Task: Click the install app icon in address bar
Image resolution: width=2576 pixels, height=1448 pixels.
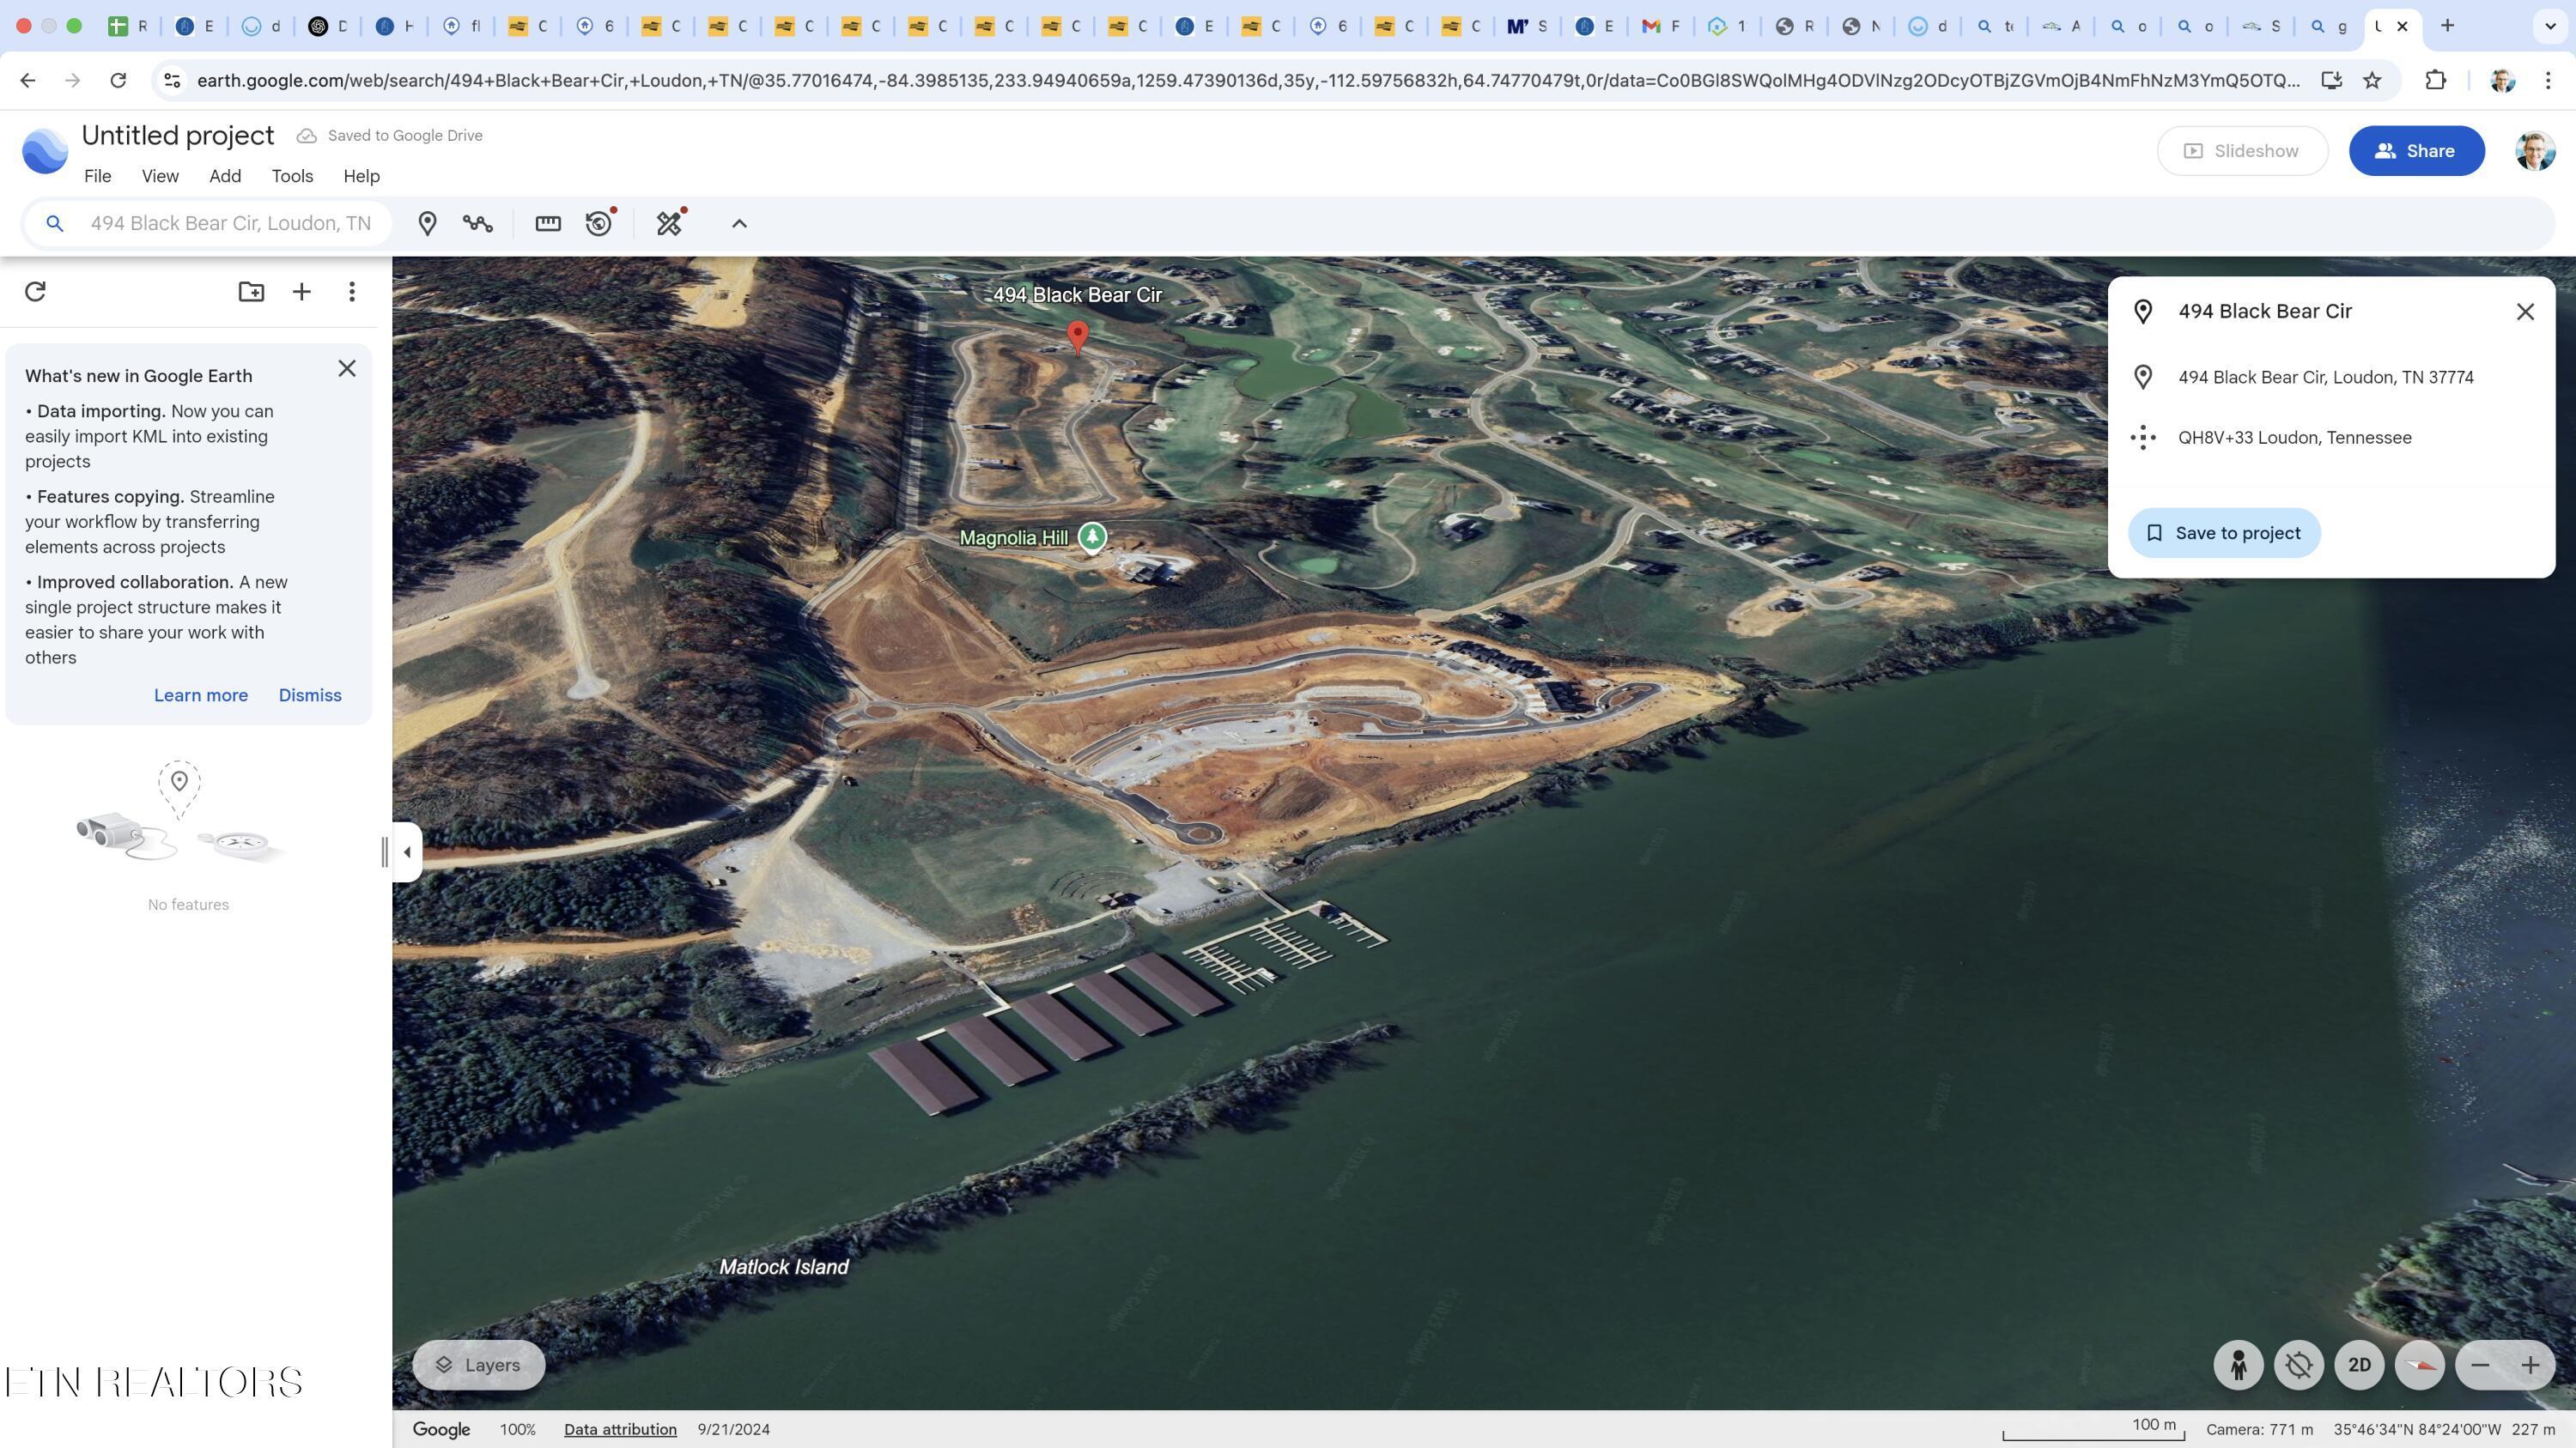Action: point(2331,80)
